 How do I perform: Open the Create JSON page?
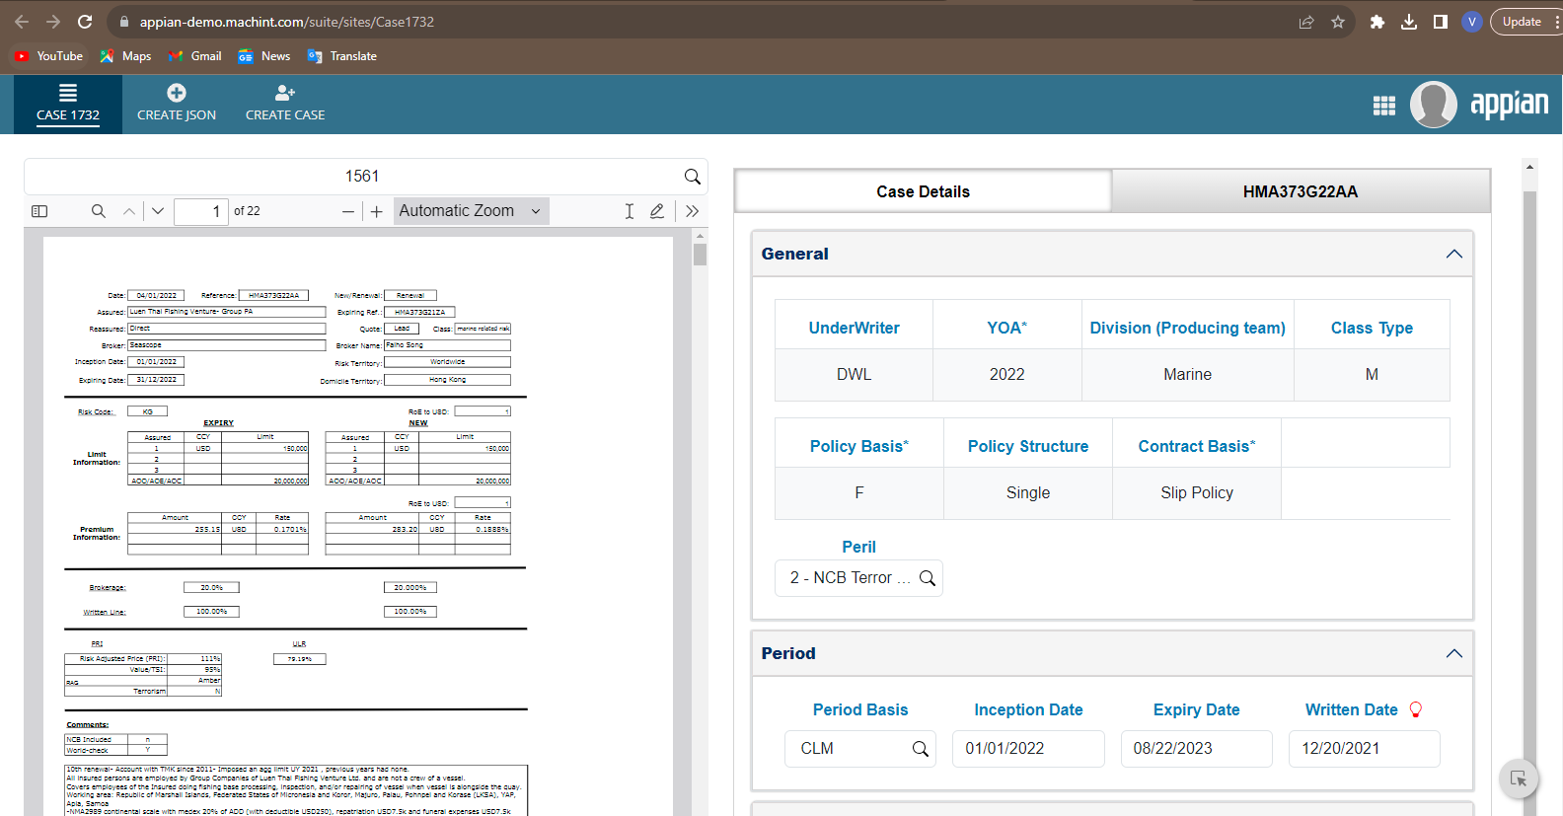point(177,104)
